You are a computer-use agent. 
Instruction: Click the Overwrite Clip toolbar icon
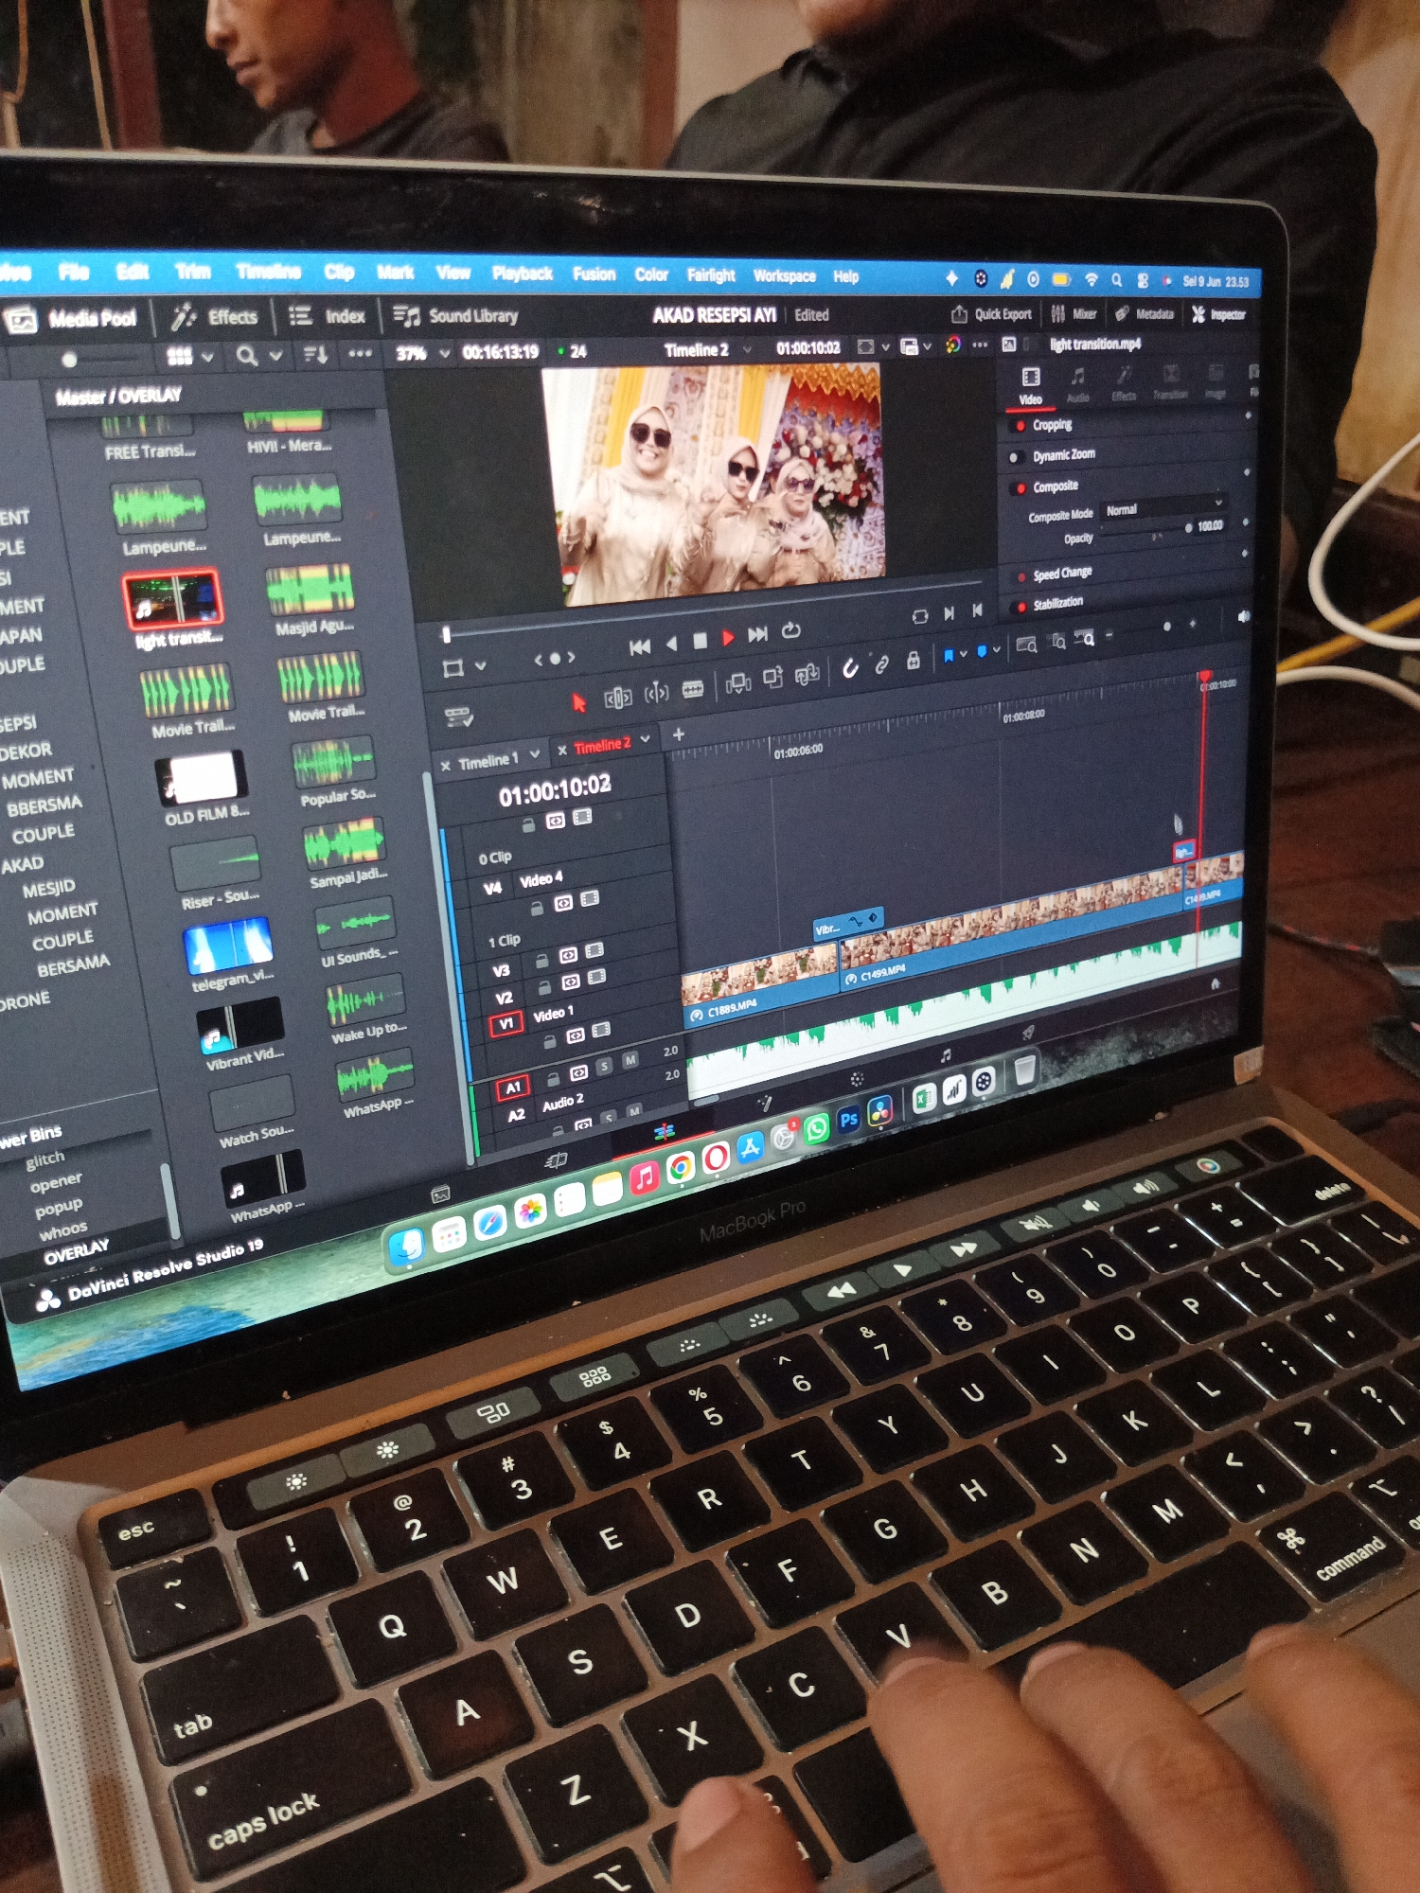point(772,679)
